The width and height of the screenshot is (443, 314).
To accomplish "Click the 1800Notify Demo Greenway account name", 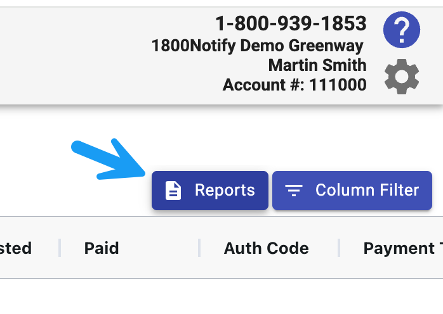I will 257,46.
